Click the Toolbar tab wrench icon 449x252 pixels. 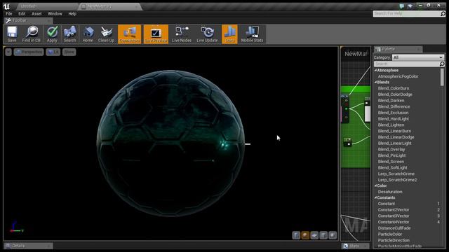[x=8, y=20]
